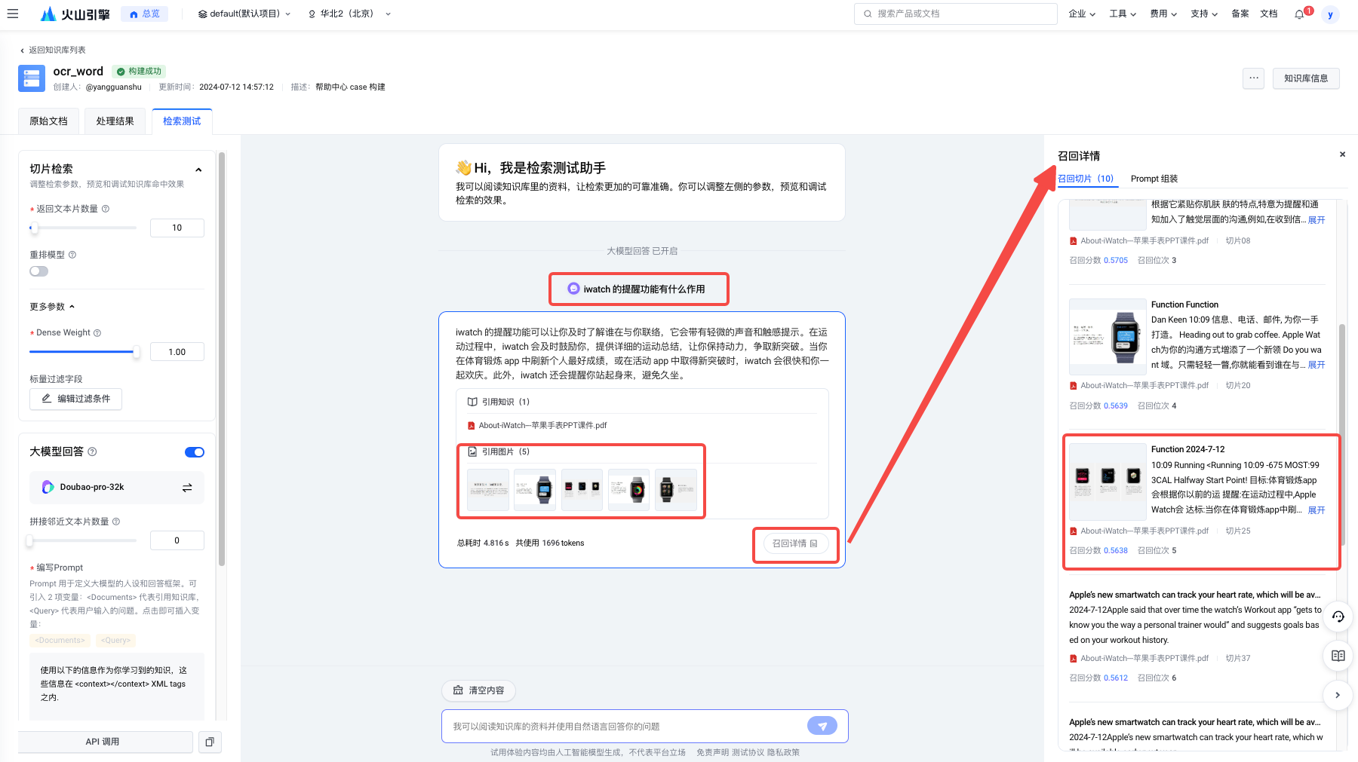This screenshot has height=762, width=1358.
Task: Expand the Function Function slice text
Action: coord(1317,365)
